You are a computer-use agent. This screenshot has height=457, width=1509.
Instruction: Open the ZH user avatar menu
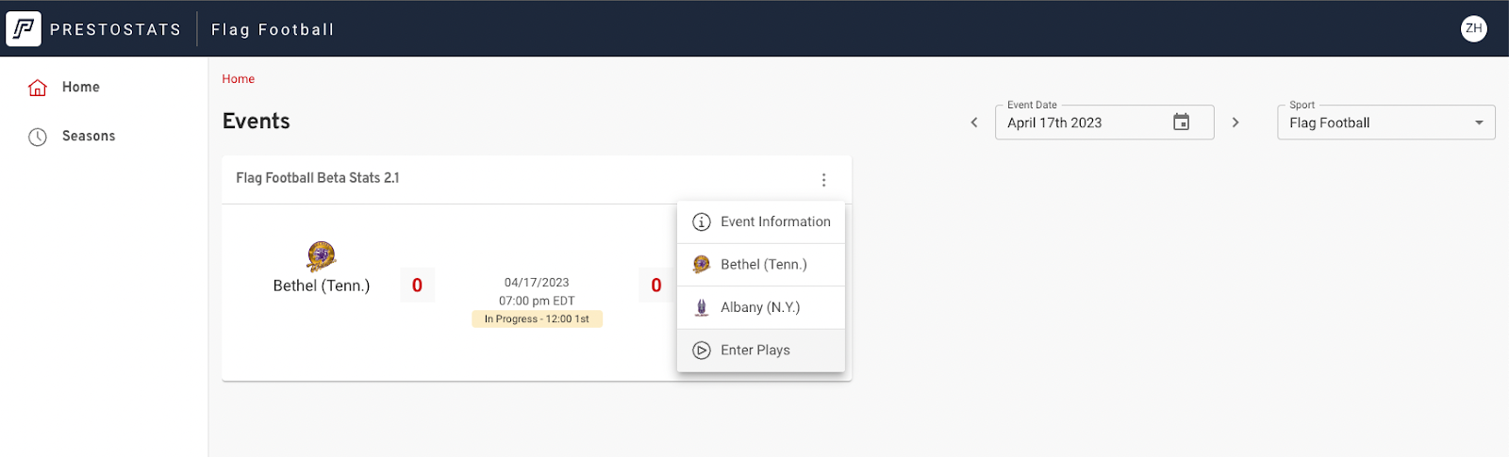tap(1473, 29)
